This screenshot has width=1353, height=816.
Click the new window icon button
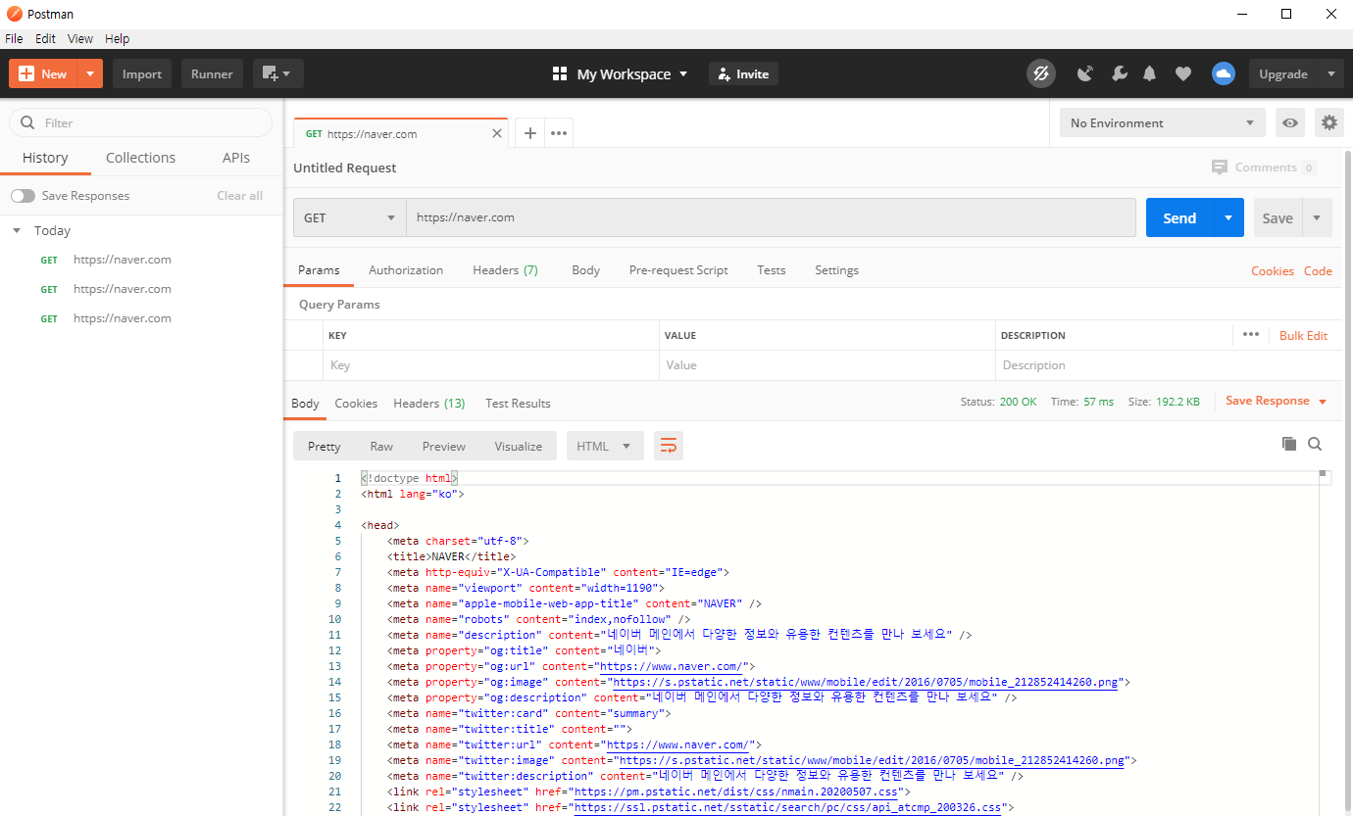[x=278, y=73]
